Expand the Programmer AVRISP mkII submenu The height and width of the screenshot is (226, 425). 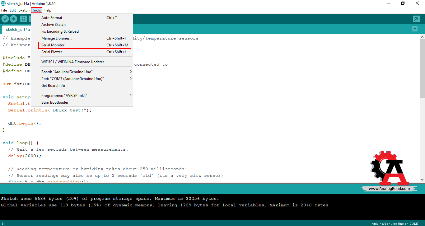pyautogui.click(x=82, y=96)
